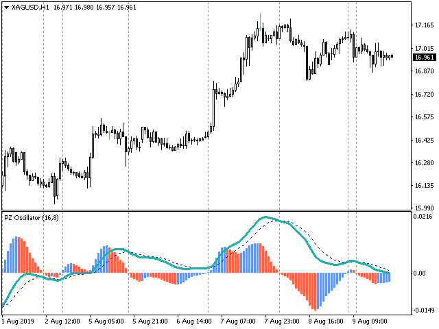Click the open price value 16.971
The height and width of the screenshot is (329, 439).
click(x=63, y=8)
